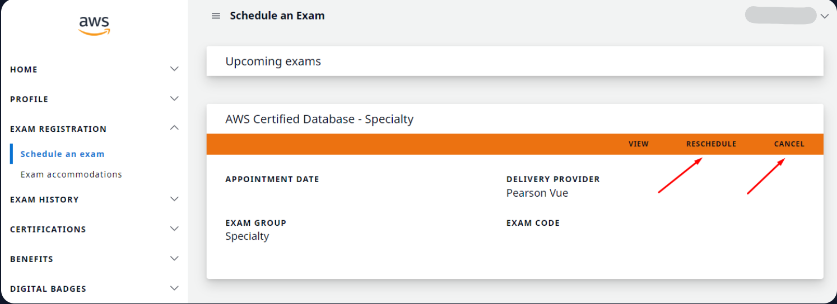This screenshot has width=837, height=304.
Task: Expand the DIGITAL BADGES chevron
Action: [x=174, y=288]
